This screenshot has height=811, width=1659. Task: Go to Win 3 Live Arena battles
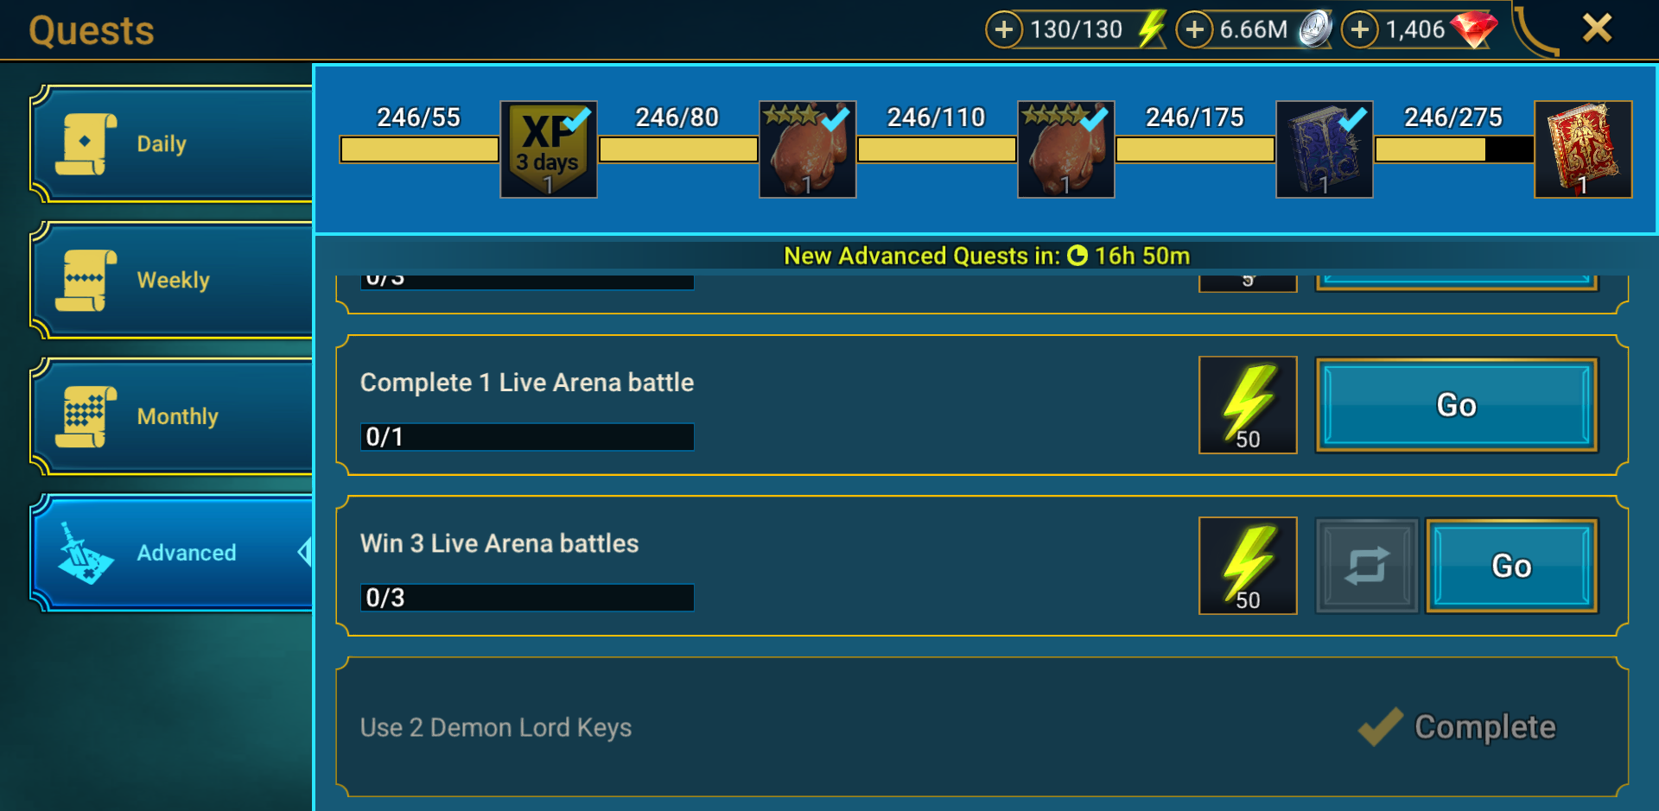(x=1511, y=566)
